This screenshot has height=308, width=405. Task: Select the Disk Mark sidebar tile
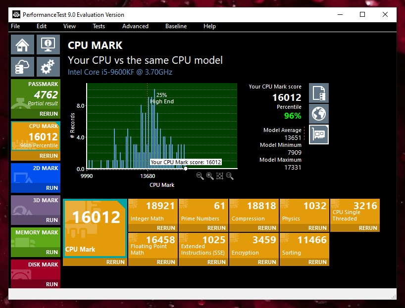(36, 269)
